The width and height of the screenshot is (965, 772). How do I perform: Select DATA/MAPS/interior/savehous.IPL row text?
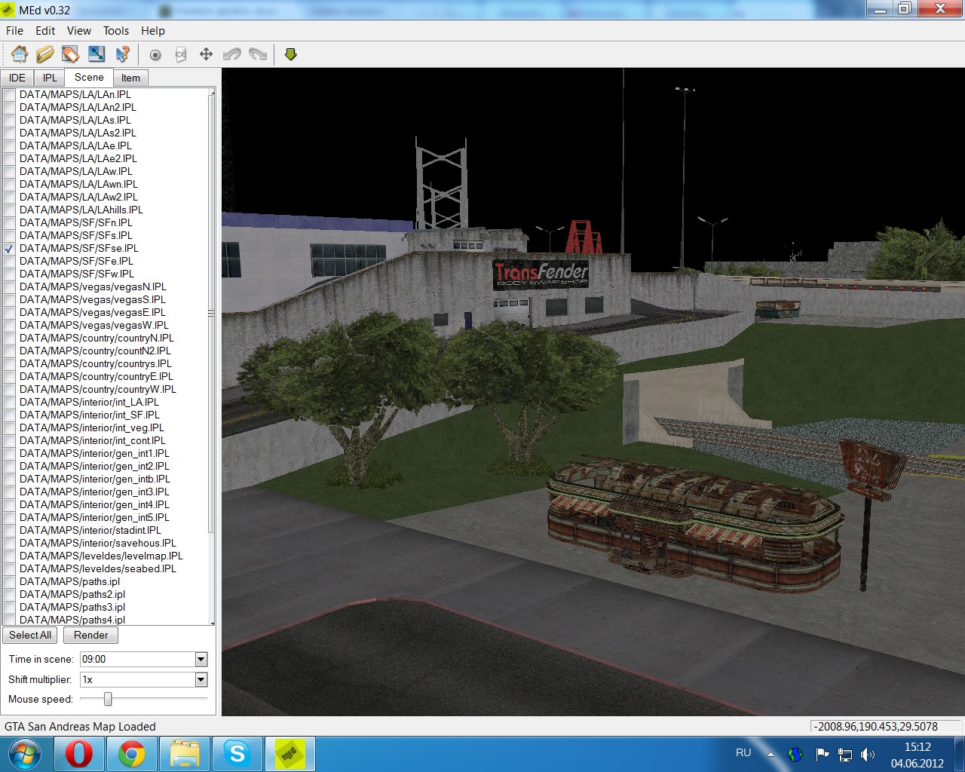(x=98, y=543)
